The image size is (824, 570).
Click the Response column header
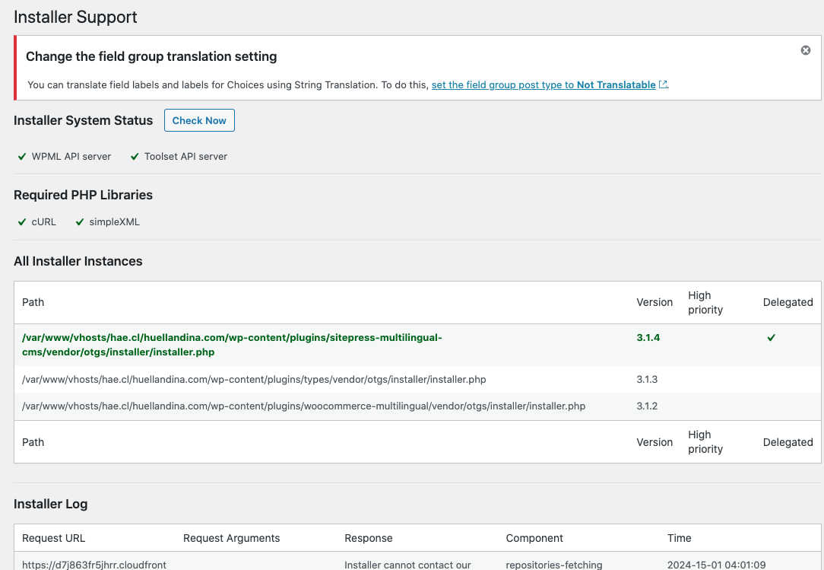click(369, 538)
